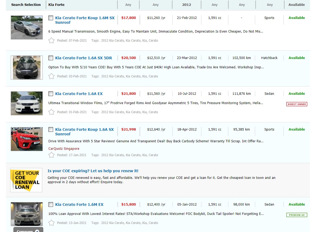Select checkbox beside Kia Cerato Forte 1.6A EX

click(51, 94)
